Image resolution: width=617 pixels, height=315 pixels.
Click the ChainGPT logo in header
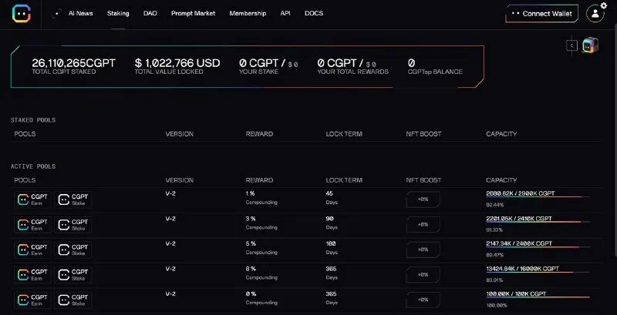click(22, 14)
